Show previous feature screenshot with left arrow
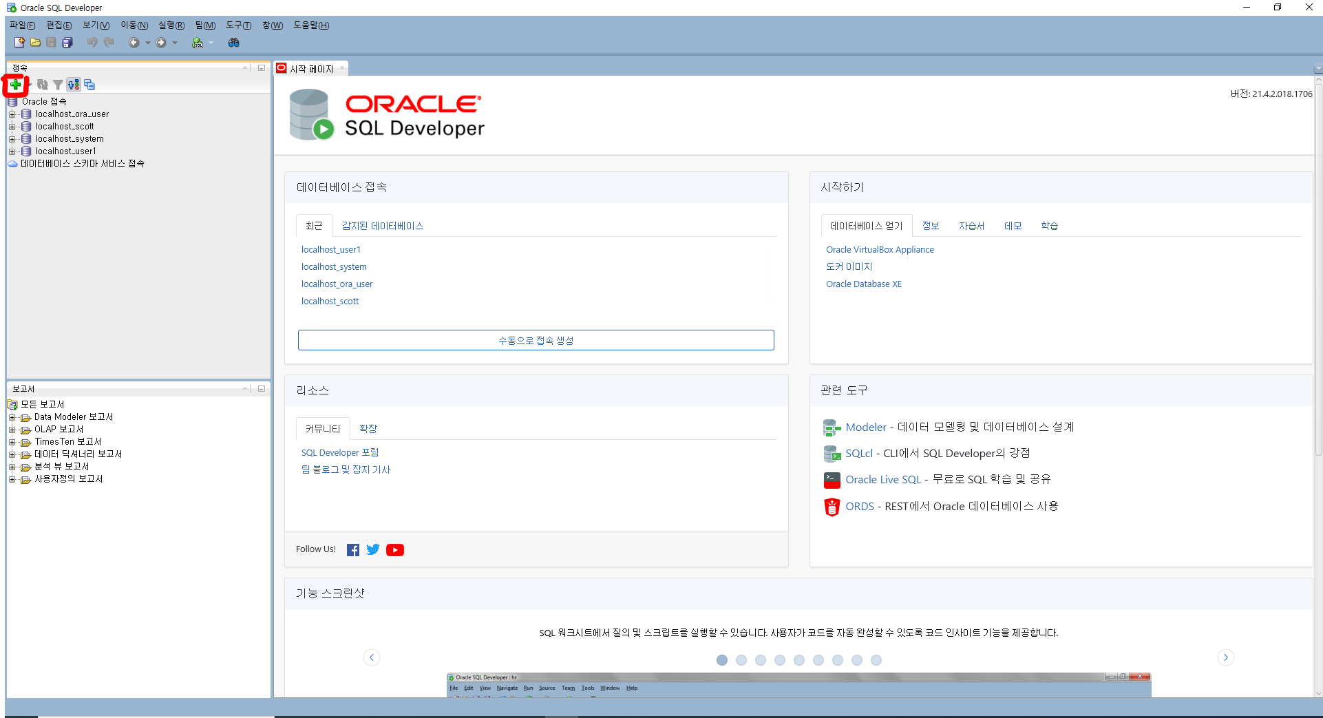 pos(372,657)
